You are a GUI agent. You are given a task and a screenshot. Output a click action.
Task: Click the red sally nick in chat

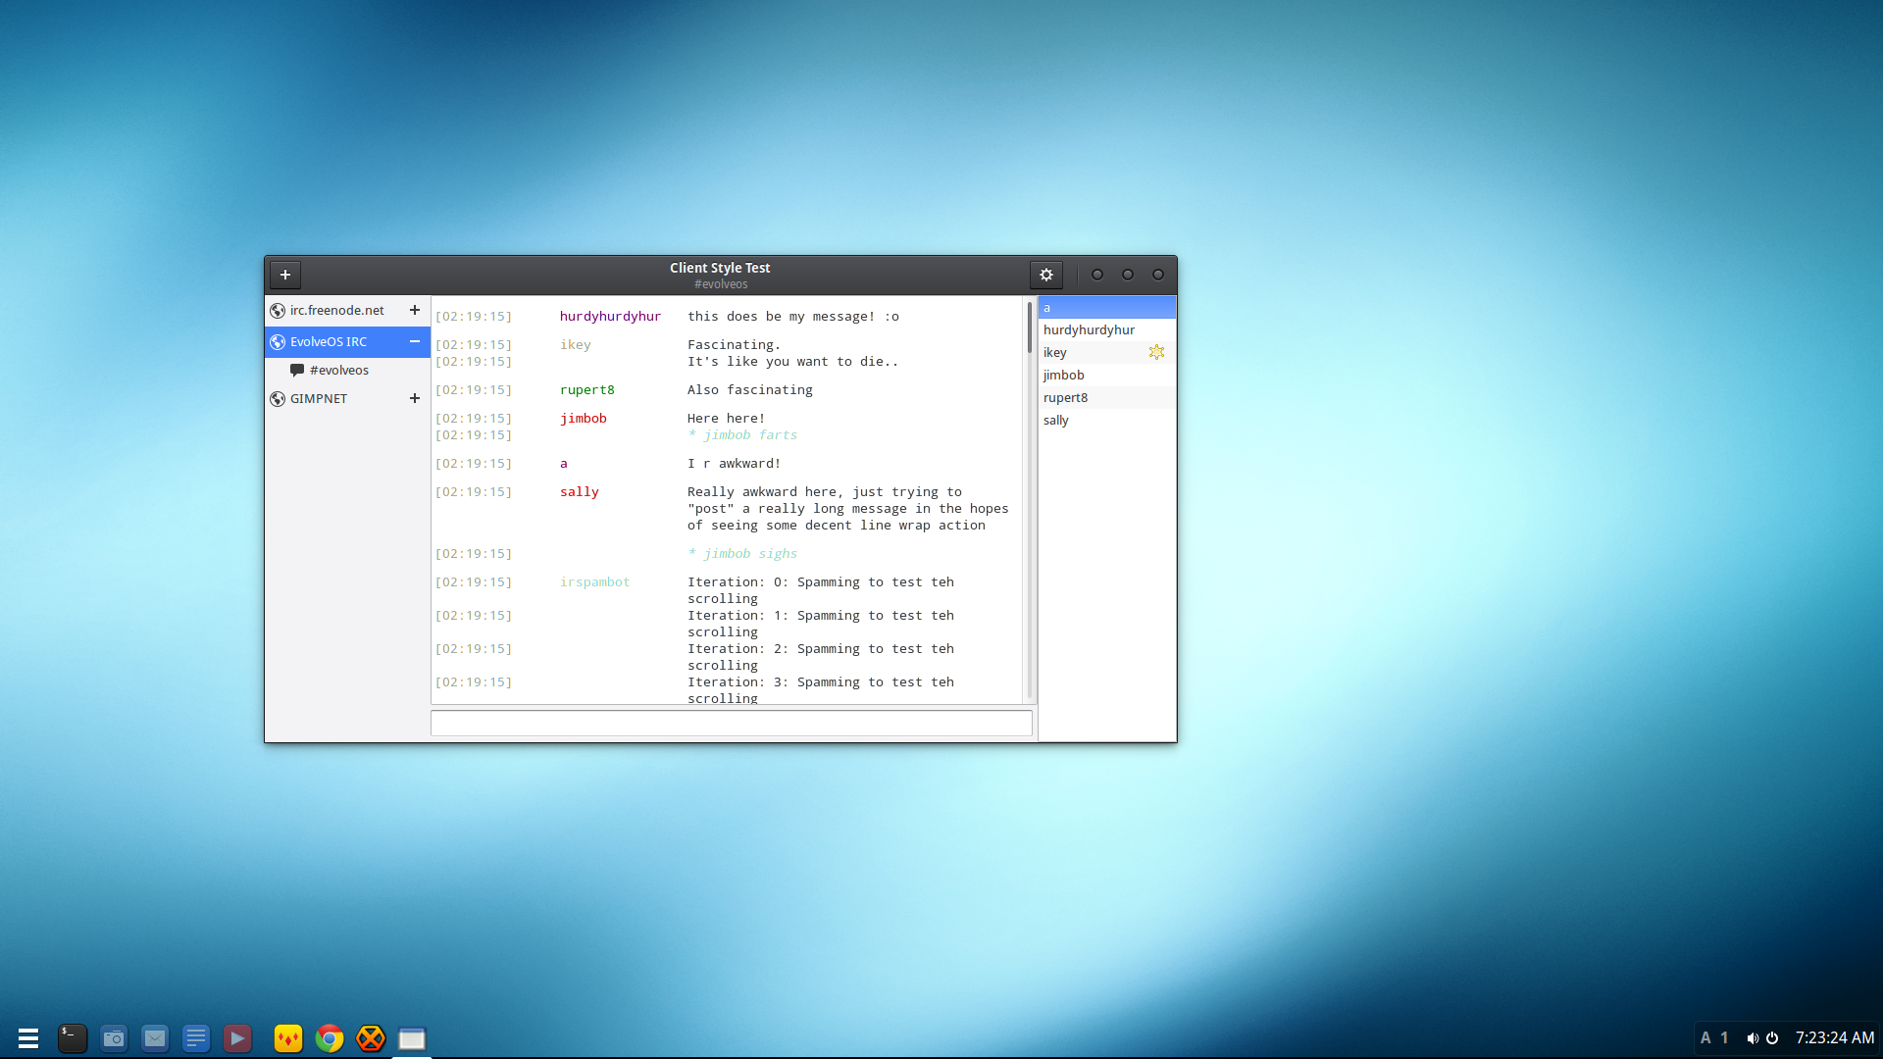tap(580, 491)
